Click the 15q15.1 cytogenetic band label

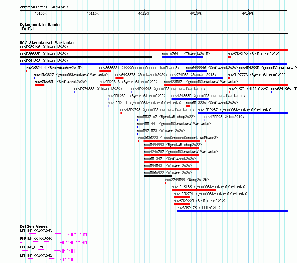(x=27, y=29)
